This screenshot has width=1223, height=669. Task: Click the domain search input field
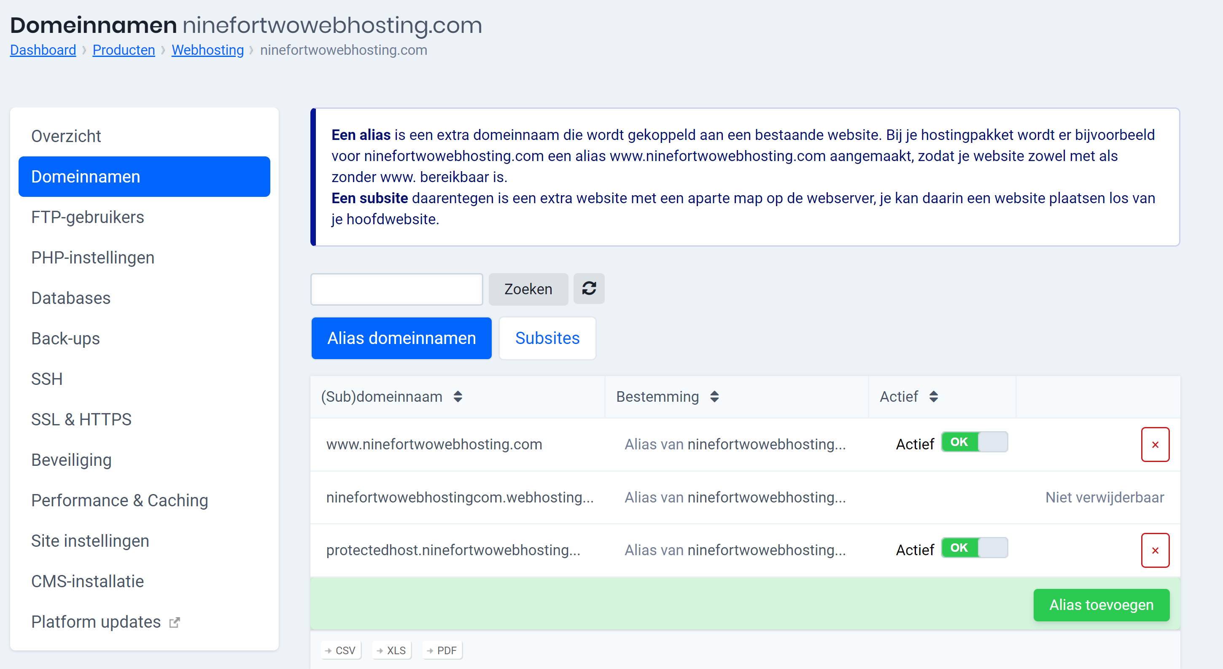point(396,289)
